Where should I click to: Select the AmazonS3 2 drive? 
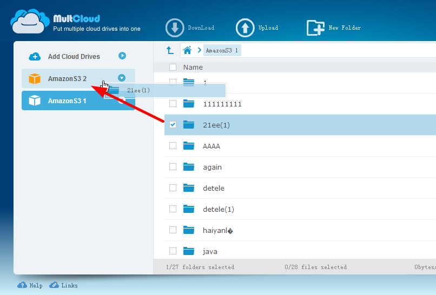tap(78, 78)
